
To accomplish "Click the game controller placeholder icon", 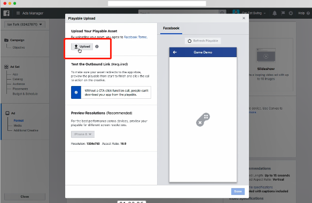I will click(x=203, y=120).
